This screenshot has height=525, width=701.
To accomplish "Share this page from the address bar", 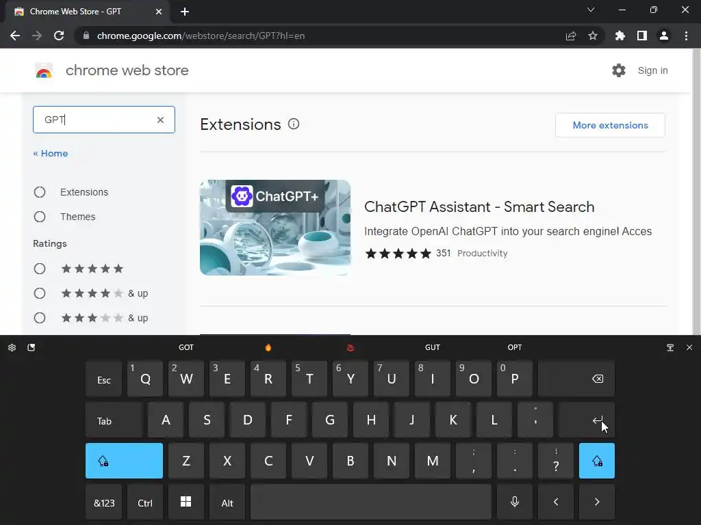I will tap(571, 36).
